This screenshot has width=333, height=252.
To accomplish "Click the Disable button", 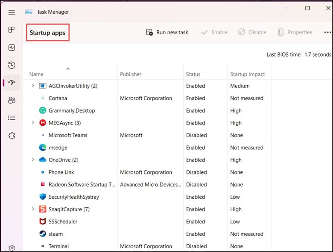I will coord(252,32).
